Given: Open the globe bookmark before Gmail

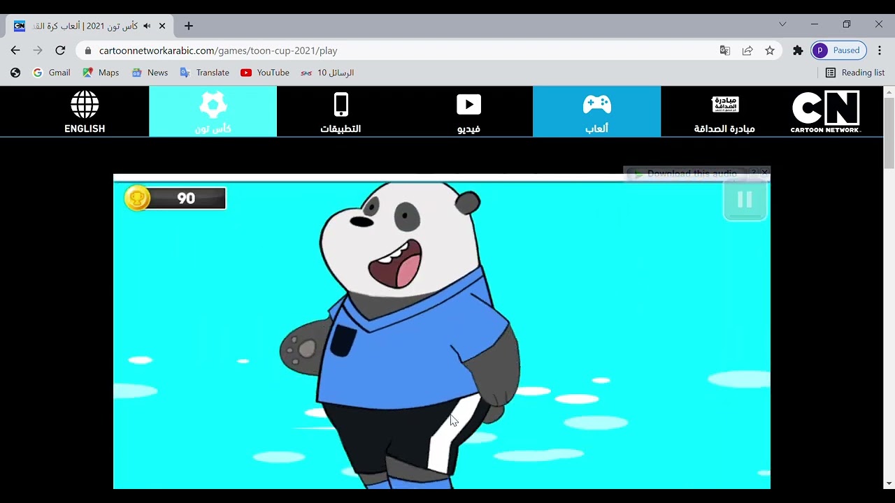Looking at the screenshot, I should tap(15, 73).
